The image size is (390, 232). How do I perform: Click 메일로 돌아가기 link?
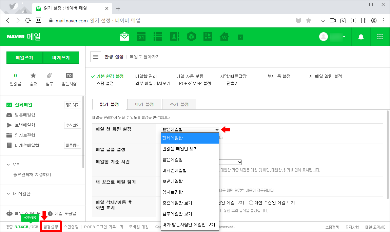(144, 57)
